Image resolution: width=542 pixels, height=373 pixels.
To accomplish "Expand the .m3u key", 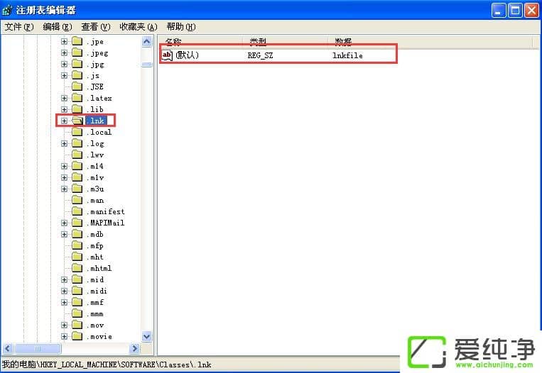I will point(65,189).
